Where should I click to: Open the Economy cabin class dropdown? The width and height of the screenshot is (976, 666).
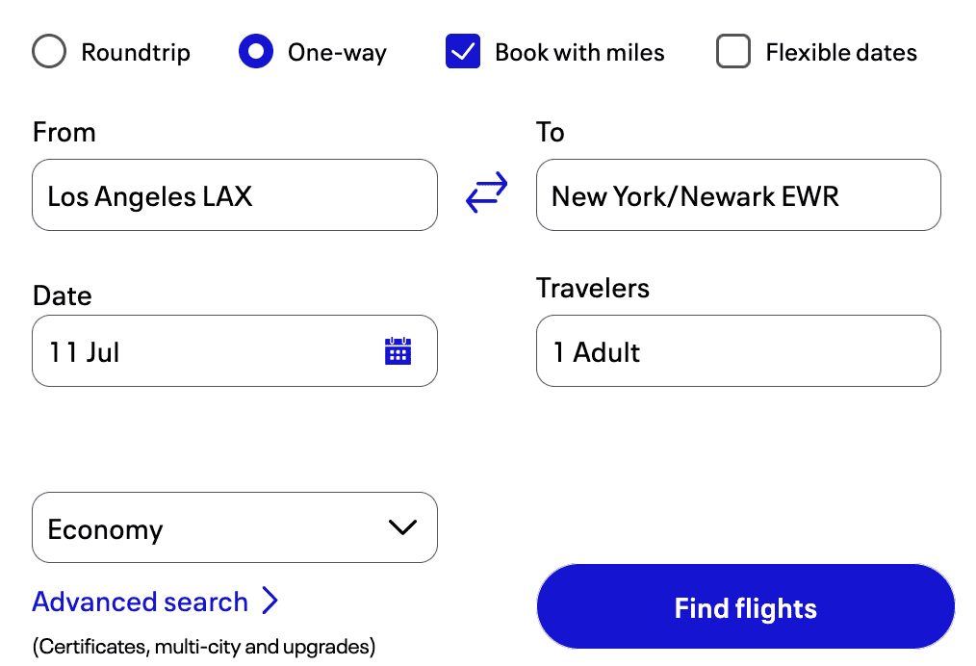pos(234,527)
